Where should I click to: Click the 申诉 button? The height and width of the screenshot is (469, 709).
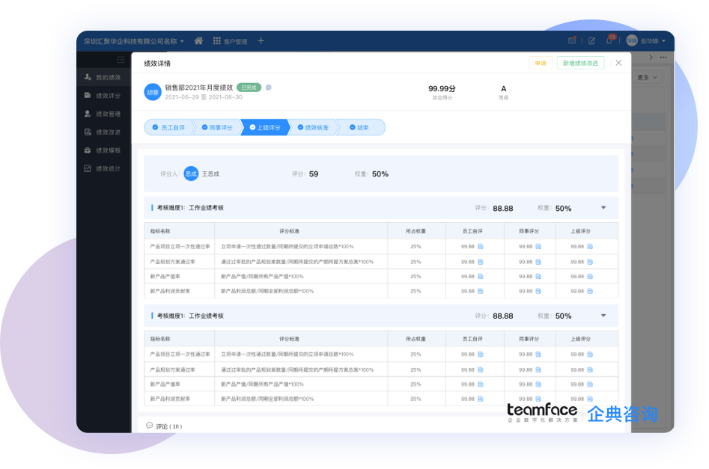point(540,63)
